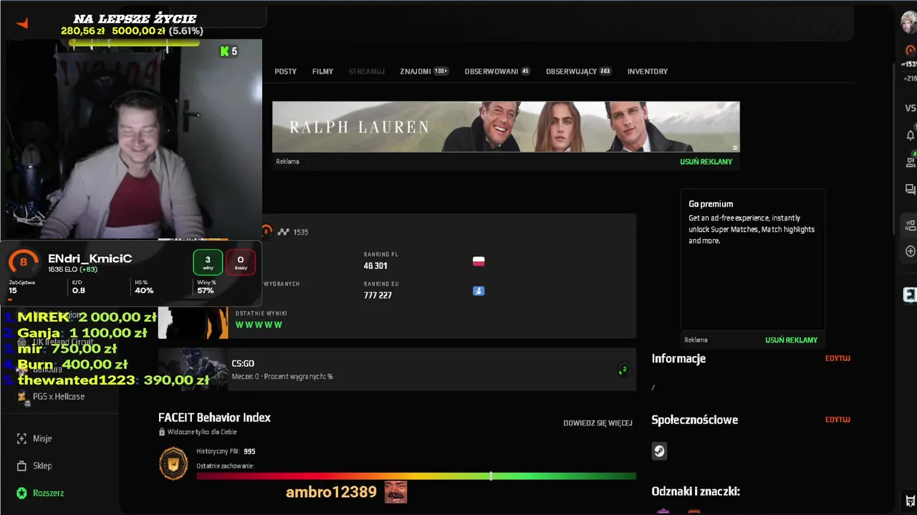The width and height of the screenshot is (917, 515).
Task: Click the ambro12389 username overlay
Action: (x=331, y=492)
